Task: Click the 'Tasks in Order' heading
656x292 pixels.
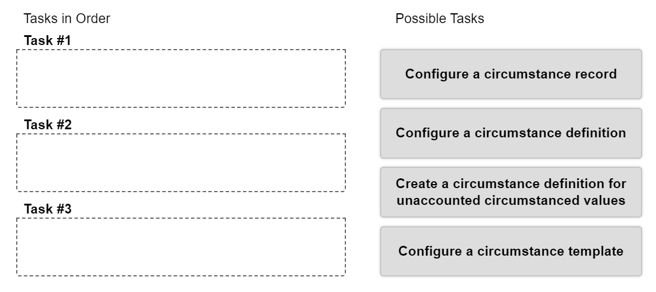Action: tap(67, 18)
